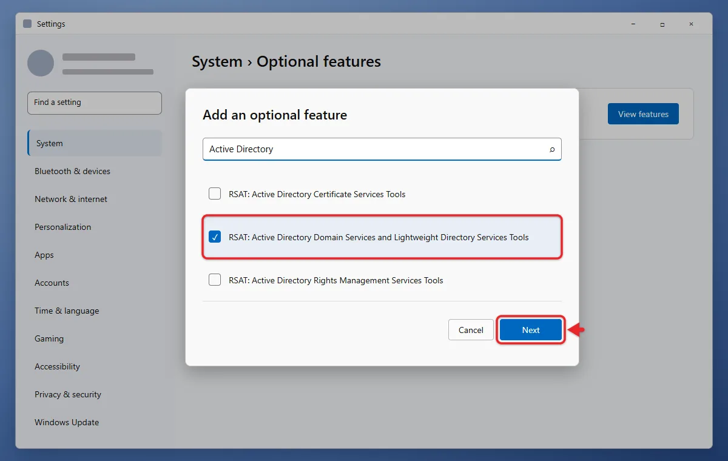Cancel the Add an optional feature dialog
Screen dimensions: 728x461
click(471, 330)
